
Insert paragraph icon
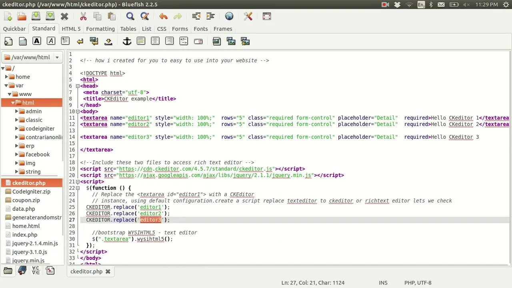click(x=65, y=41)
